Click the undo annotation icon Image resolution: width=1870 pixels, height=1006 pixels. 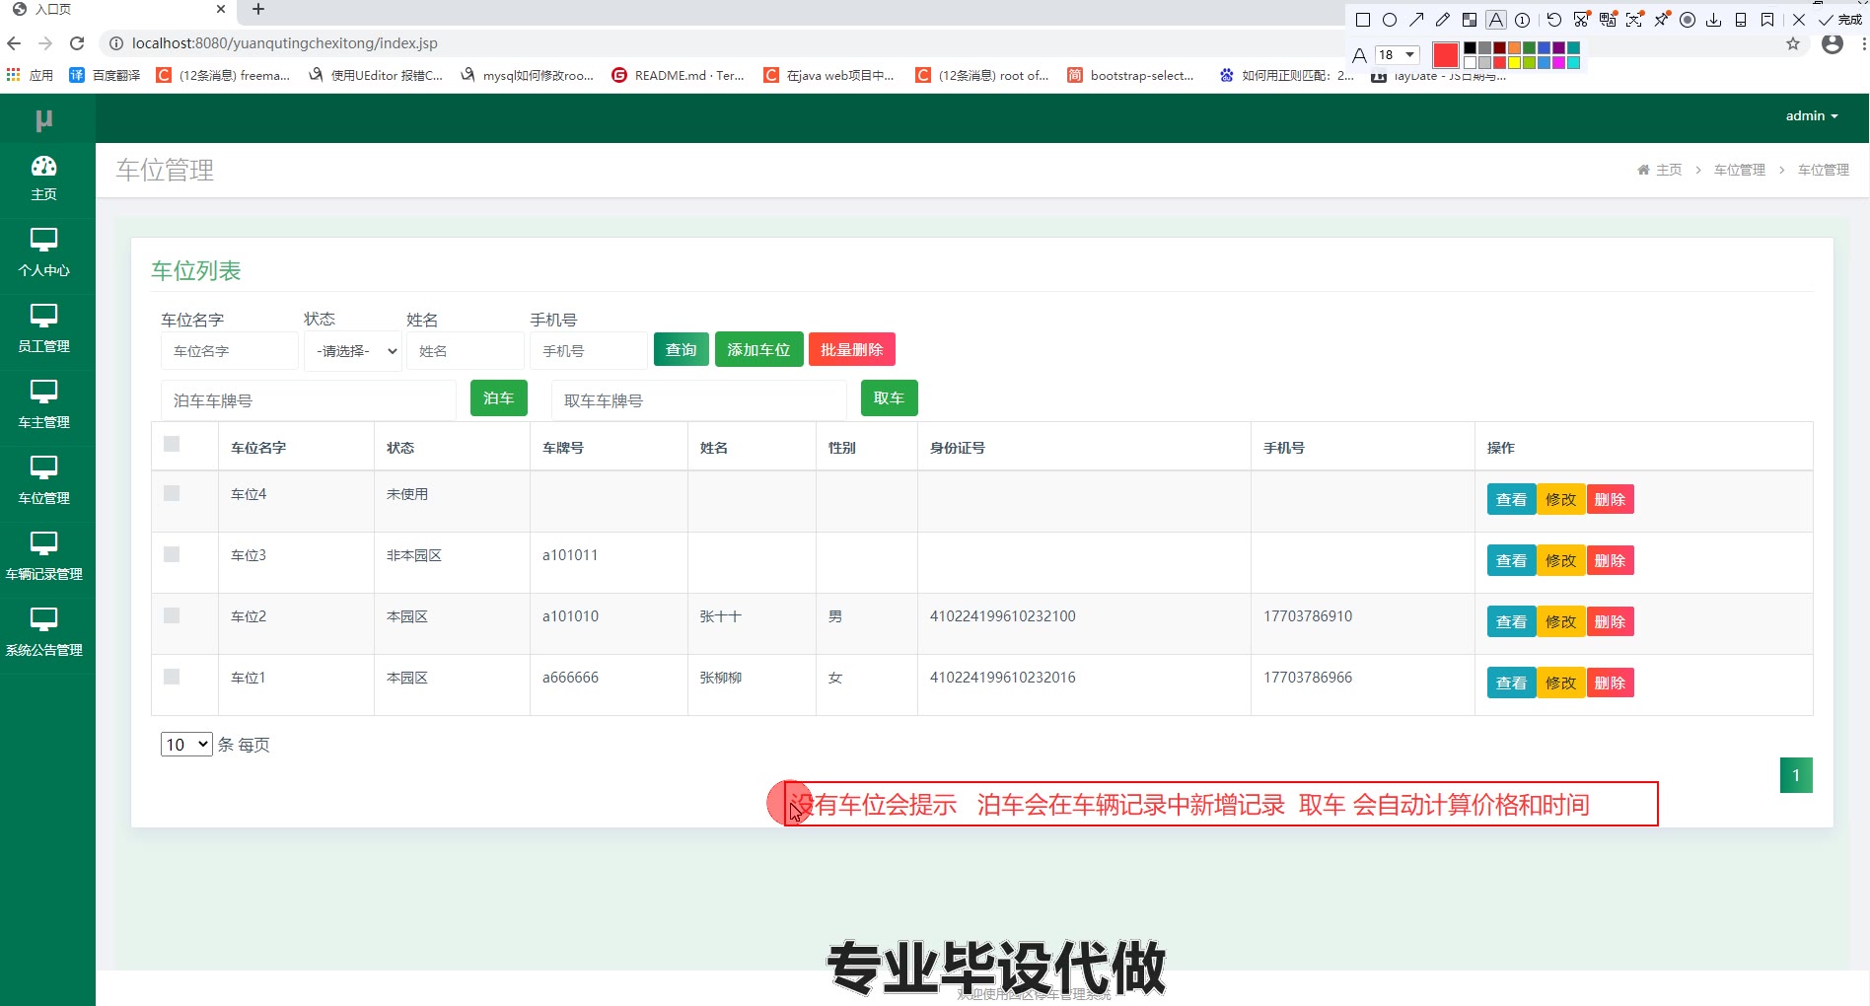coord(1554,20)
